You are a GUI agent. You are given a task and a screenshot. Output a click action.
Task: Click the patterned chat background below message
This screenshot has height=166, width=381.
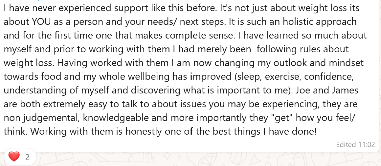194,159
